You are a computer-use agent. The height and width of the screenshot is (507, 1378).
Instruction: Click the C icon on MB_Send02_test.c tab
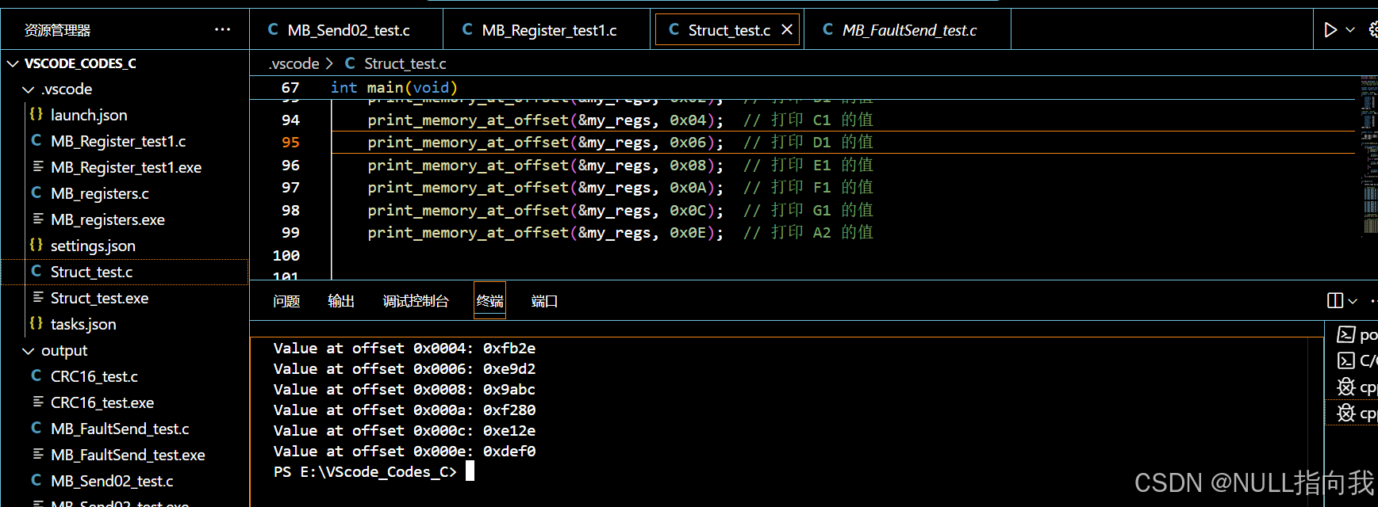pyautogui.click(x=273, y=29)
